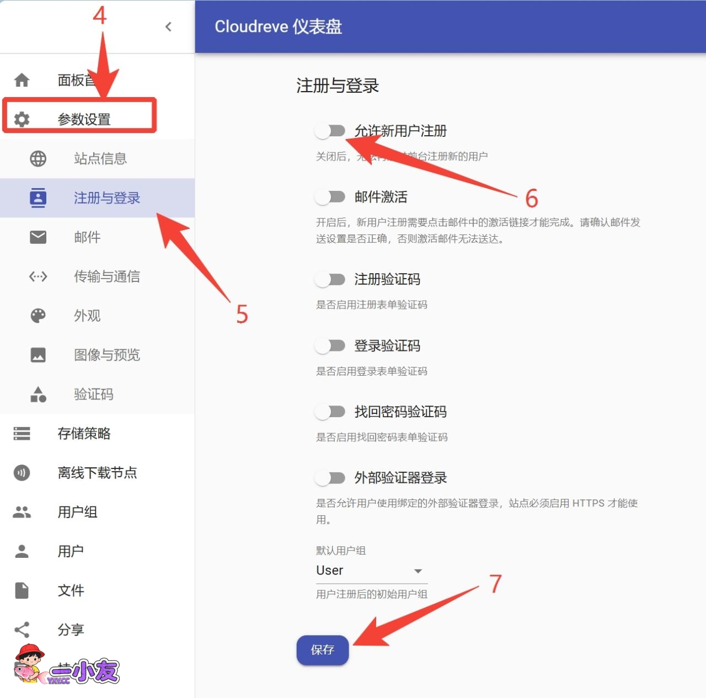Collapse the sidebar with the chevron arrow
706x698 pixels.
(168, 26)
